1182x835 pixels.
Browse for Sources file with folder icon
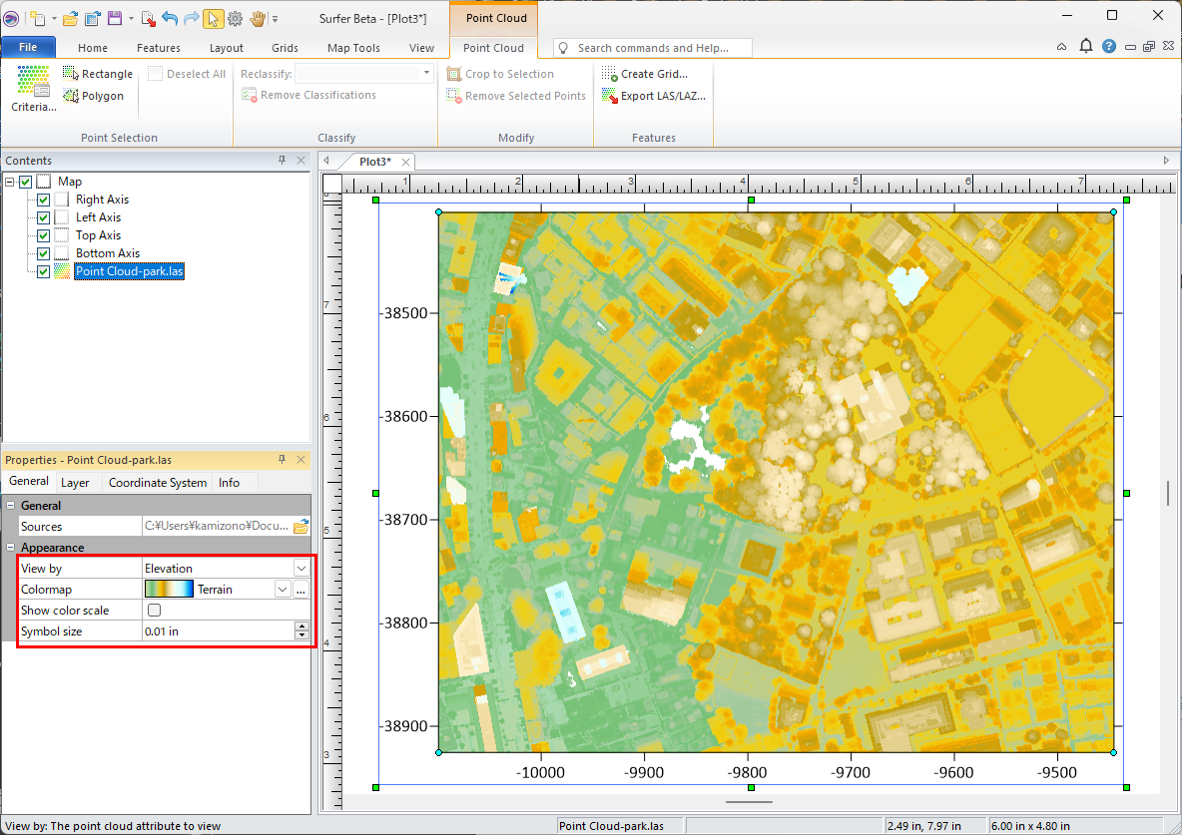pos(300,526)
